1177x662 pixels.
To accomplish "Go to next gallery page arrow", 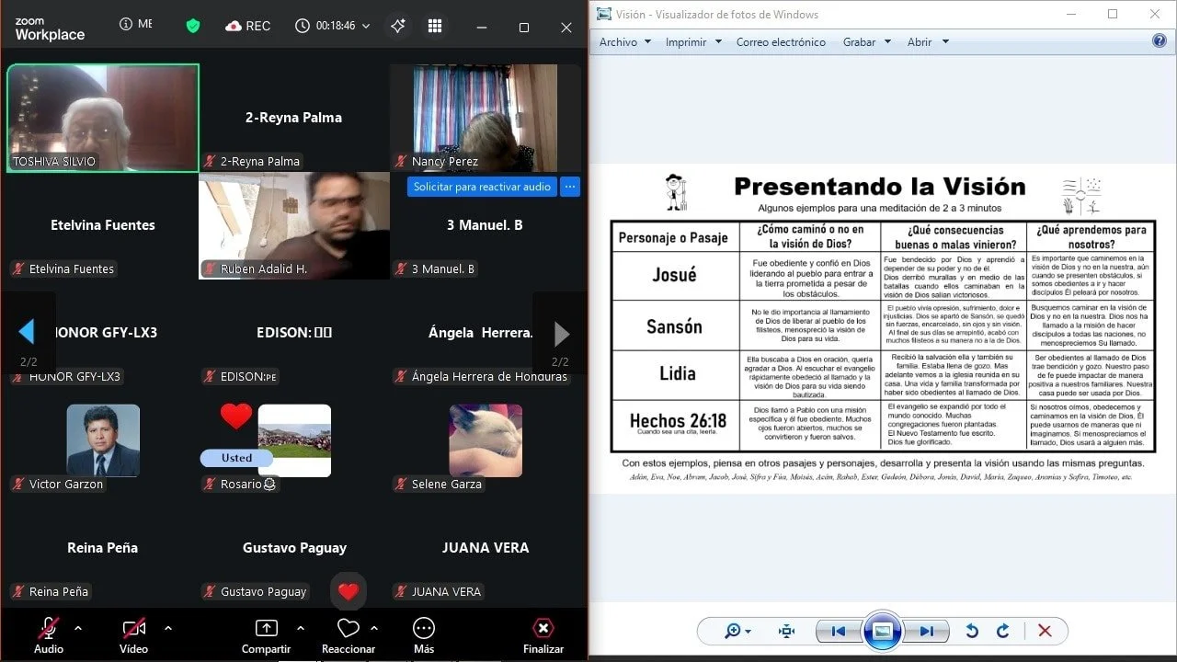I will click(x=561, y=334).
